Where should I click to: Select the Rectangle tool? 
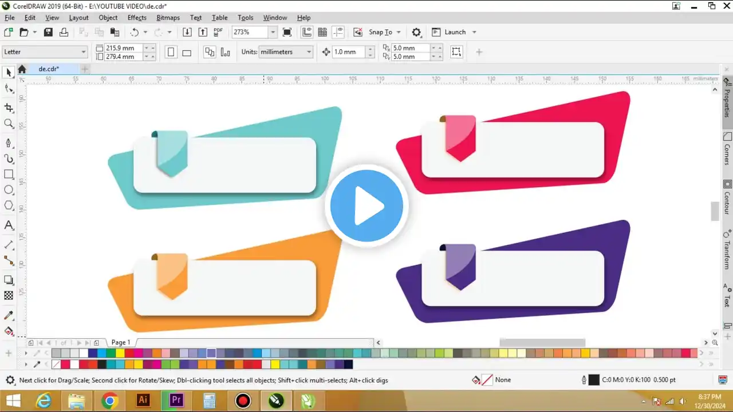pyautogui.click(x=9, y=175)
